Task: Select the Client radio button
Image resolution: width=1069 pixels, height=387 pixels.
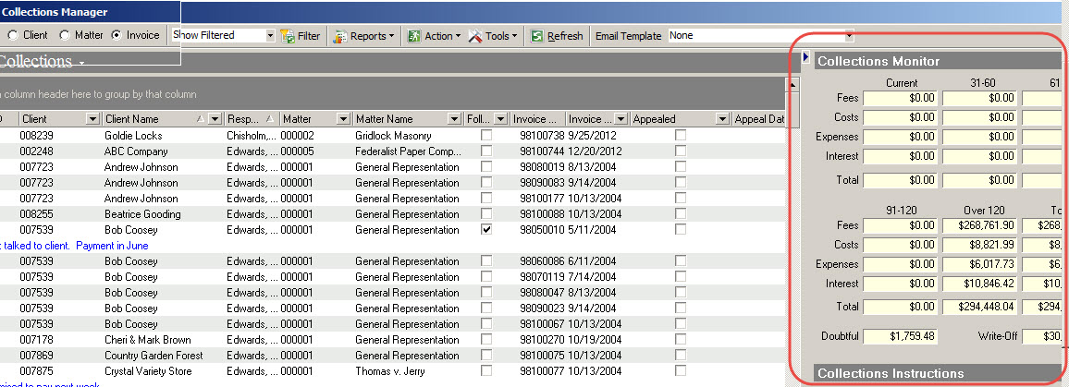Action: (12, 35)
